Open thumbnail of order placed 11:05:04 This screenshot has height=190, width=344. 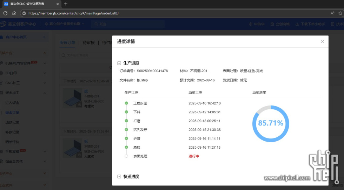click(73, 148)
